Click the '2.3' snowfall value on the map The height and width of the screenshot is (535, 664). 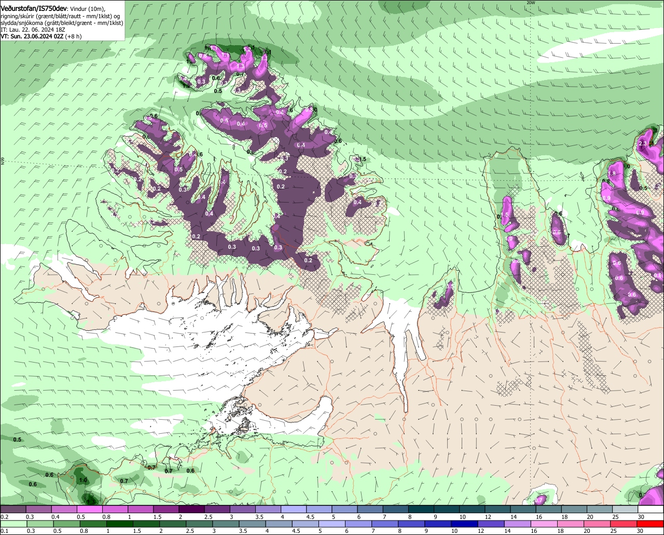pyautogui.click(x=643, y=144)
